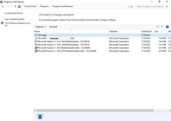The height and width of the screenshot is (121, 171).
Task: Choose Uninstall in the context menu
Action: point(58,38)
